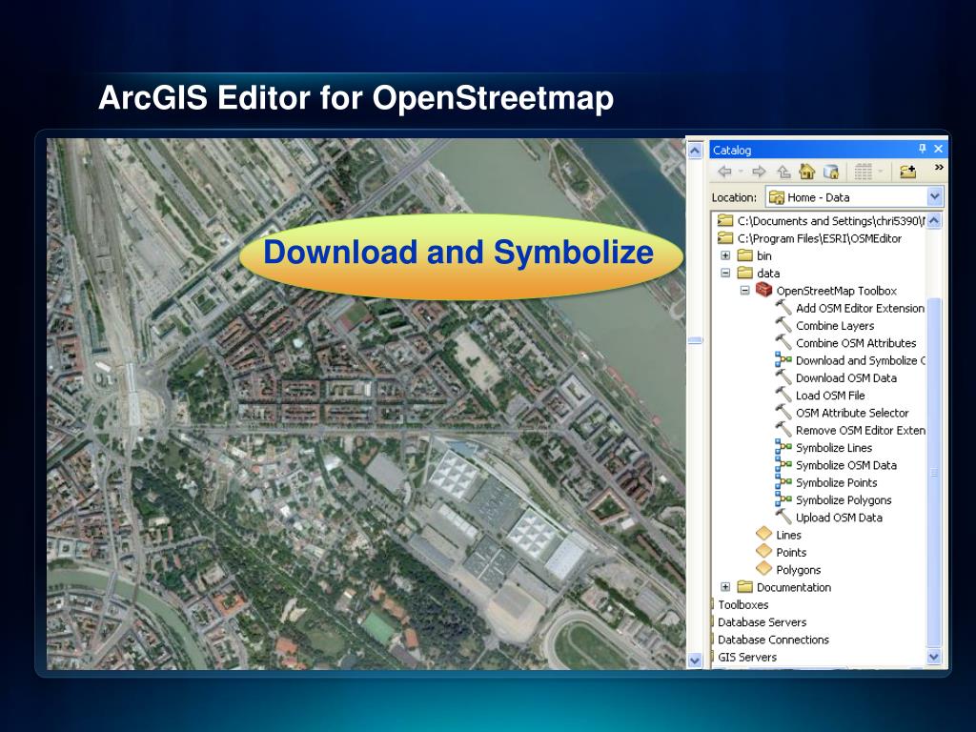
Task: Select Download and Symbolize model
Action: (x=861, y=360)
